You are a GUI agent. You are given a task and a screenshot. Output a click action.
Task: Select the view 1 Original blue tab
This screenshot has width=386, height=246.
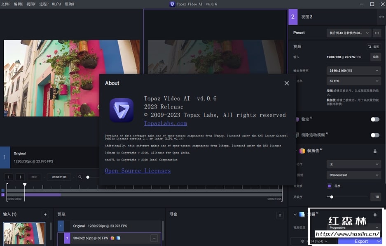click(x=5, y=157)
